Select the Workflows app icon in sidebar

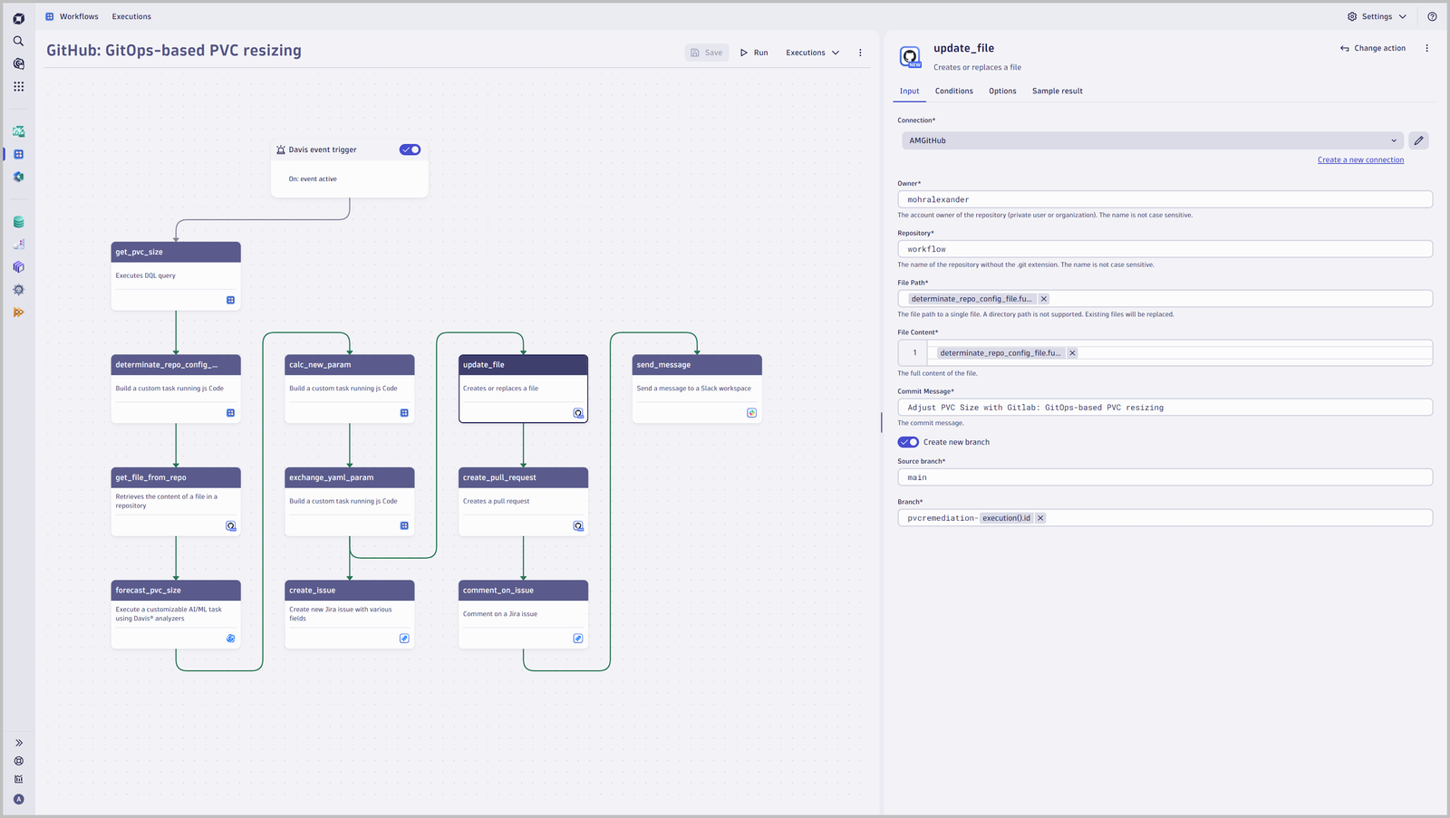click(18, 154)
